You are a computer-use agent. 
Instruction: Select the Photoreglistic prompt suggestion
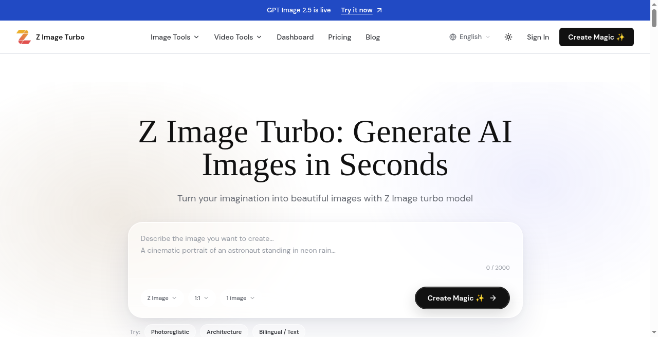170,332
